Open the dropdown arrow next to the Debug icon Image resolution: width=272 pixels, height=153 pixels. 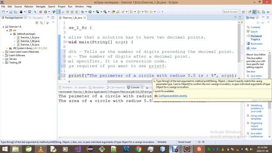(x=86, y=12)
